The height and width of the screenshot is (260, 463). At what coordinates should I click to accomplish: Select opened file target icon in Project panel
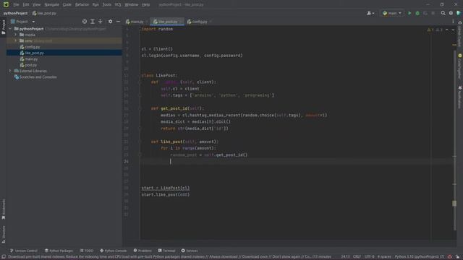[x=85, y=22]
